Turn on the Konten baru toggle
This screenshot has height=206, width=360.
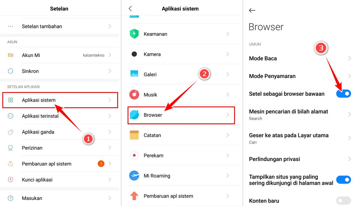344,201
